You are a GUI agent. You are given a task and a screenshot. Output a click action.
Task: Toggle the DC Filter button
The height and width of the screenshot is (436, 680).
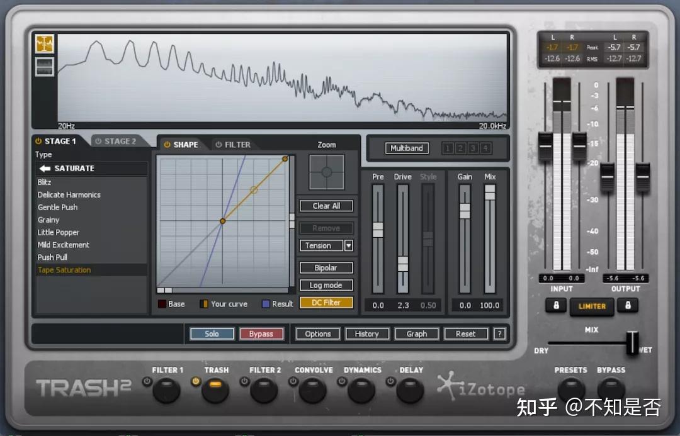pyautogui.click(x=326, y=303)
